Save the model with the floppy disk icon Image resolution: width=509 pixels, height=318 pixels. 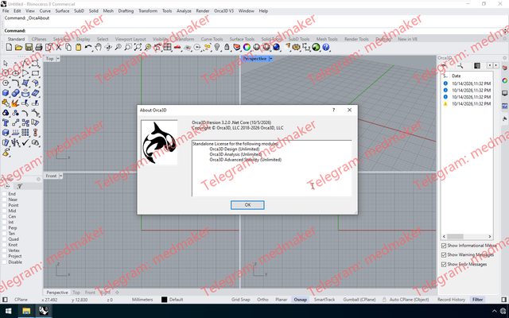click(29, 48)
